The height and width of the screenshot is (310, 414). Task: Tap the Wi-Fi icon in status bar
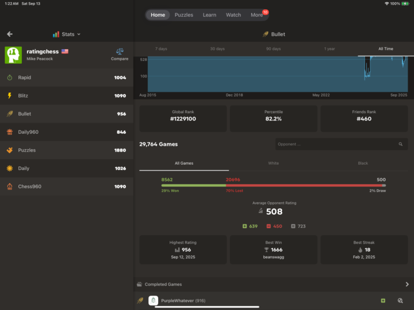387,3
